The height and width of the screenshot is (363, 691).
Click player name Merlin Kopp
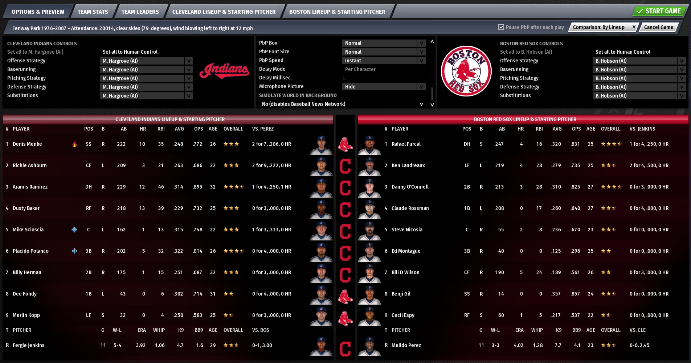click(x=26, y=315)
